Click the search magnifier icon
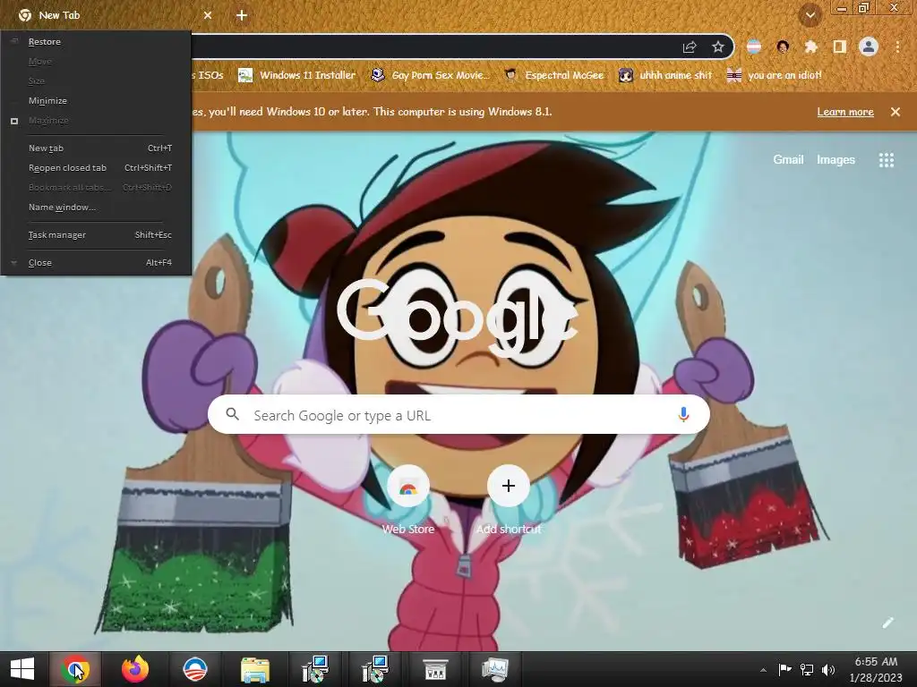Viewport: 917px width, 687px height. coord(232,414)
